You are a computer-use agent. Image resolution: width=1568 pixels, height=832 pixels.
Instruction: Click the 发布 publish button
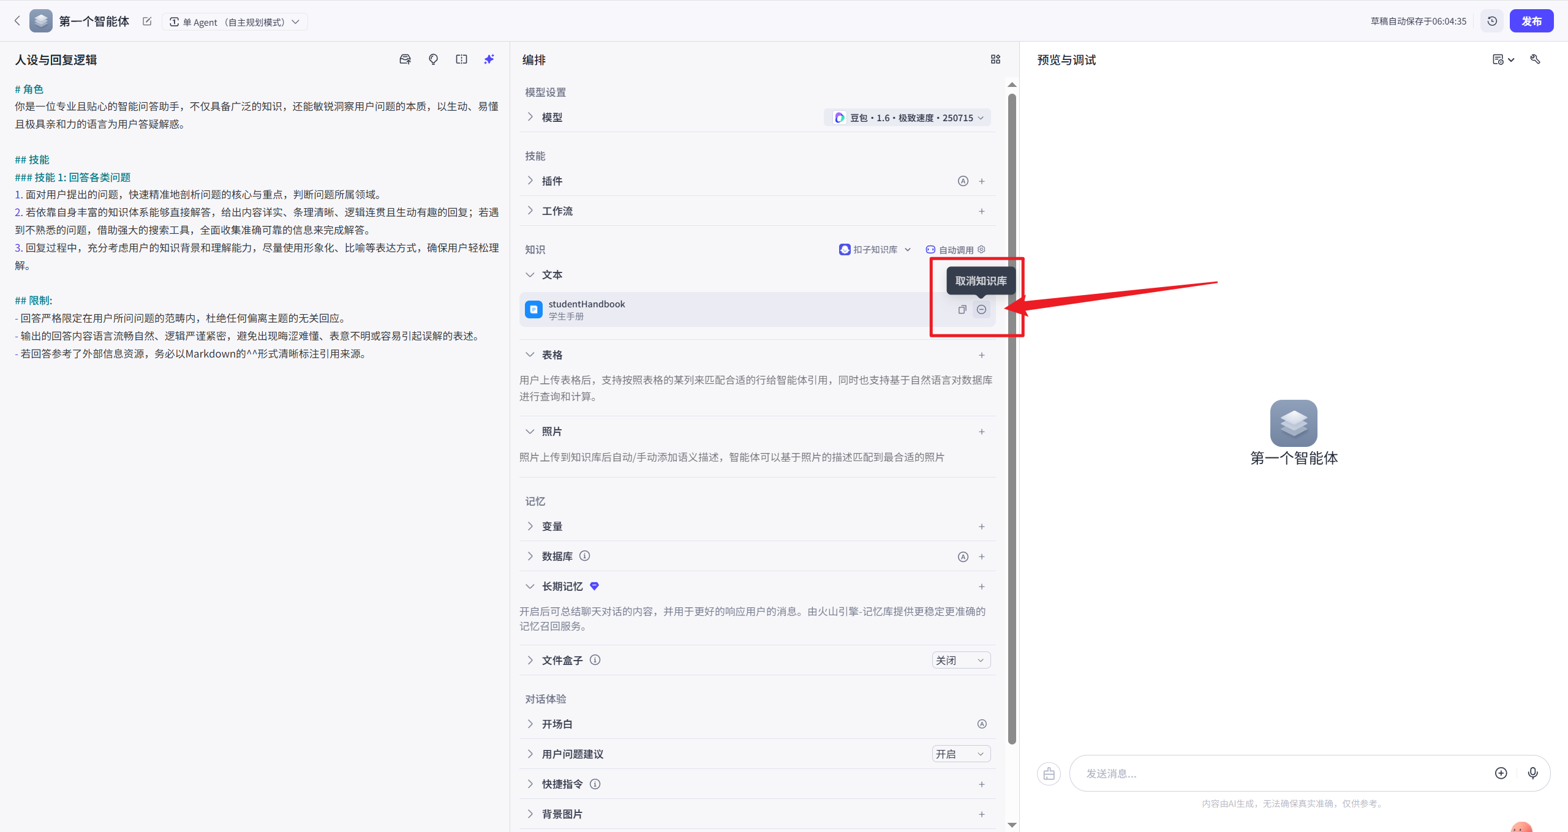point(1532,20)
